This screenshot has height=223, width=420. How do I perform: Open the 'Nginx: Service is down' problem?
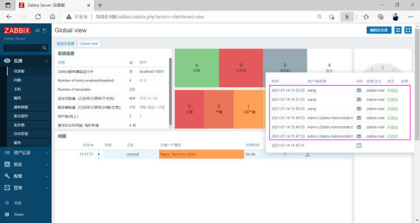(x=178, y=155)
